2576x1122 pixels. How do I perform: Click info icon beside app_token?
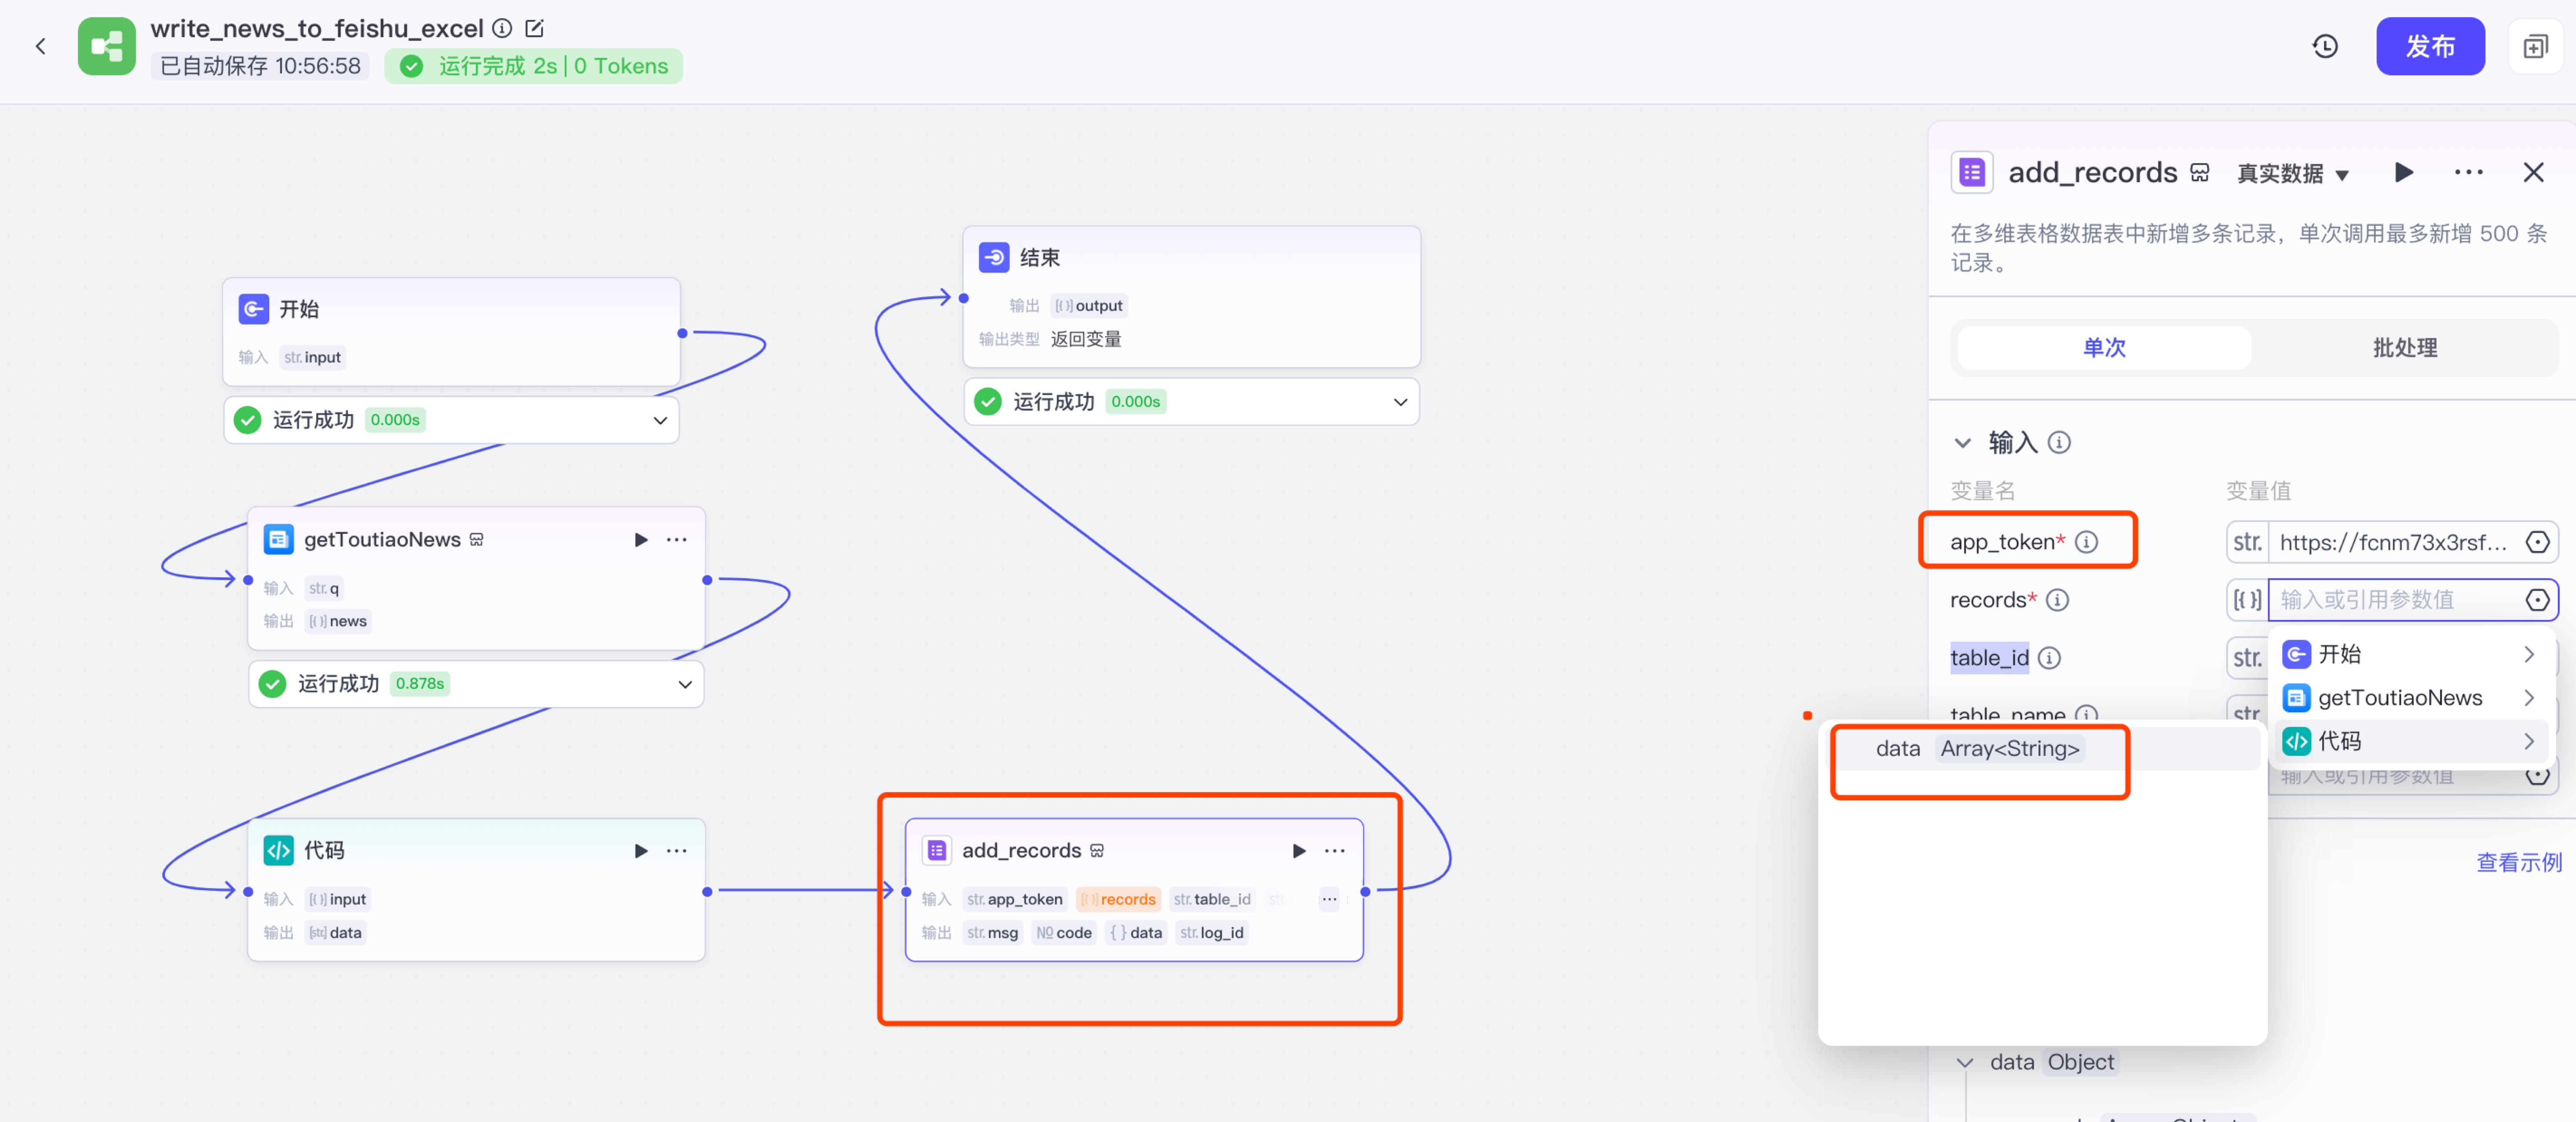click(2087, 542)
